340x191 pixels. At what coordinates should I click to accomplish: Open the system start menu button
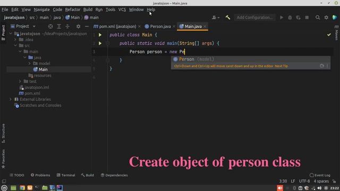pos(4,188)
